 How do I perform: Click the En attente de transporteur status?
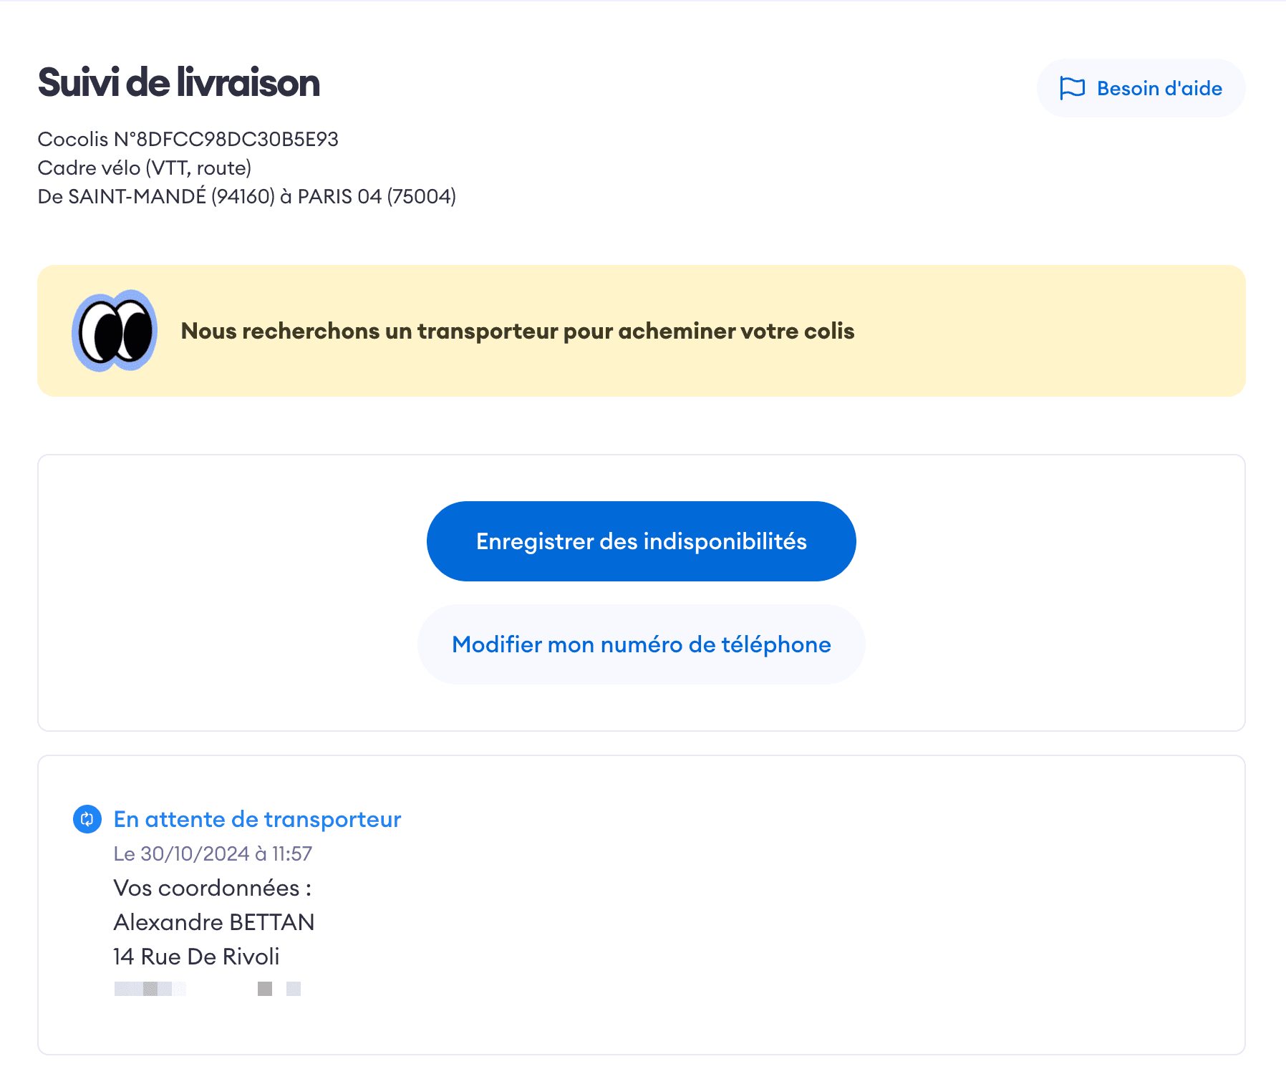coord(257,819)
